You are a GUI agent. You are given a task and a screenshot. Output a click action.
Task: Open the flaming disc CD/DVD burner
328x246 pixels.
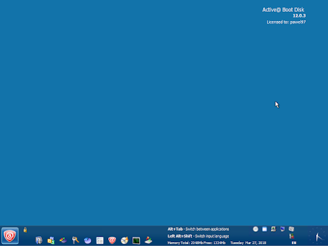pyautogui.click(x=124, y=240)
